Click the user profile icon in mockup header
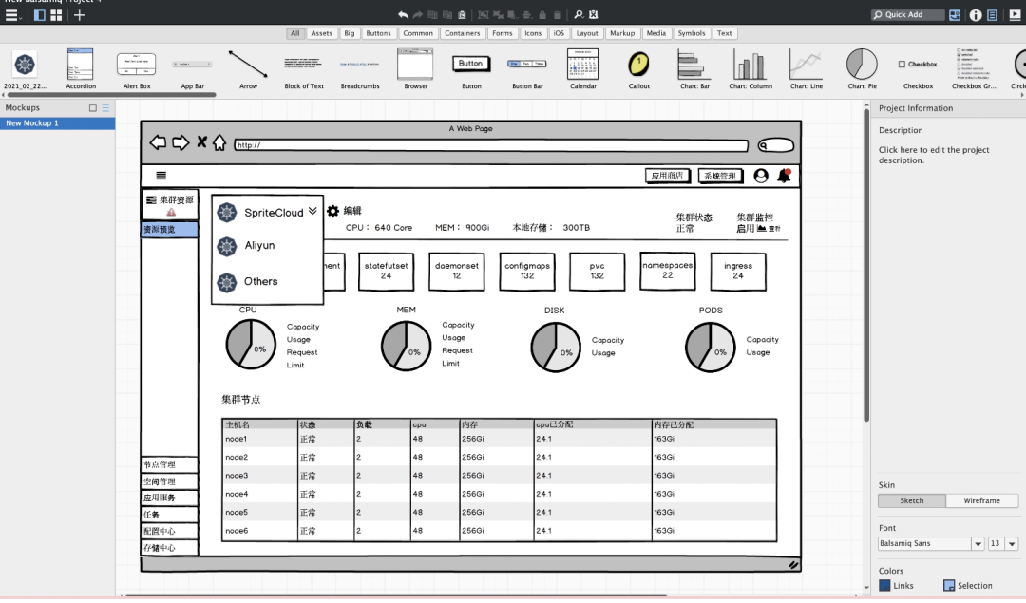Viewport: 1026px width, 603px height. (760, 176)
